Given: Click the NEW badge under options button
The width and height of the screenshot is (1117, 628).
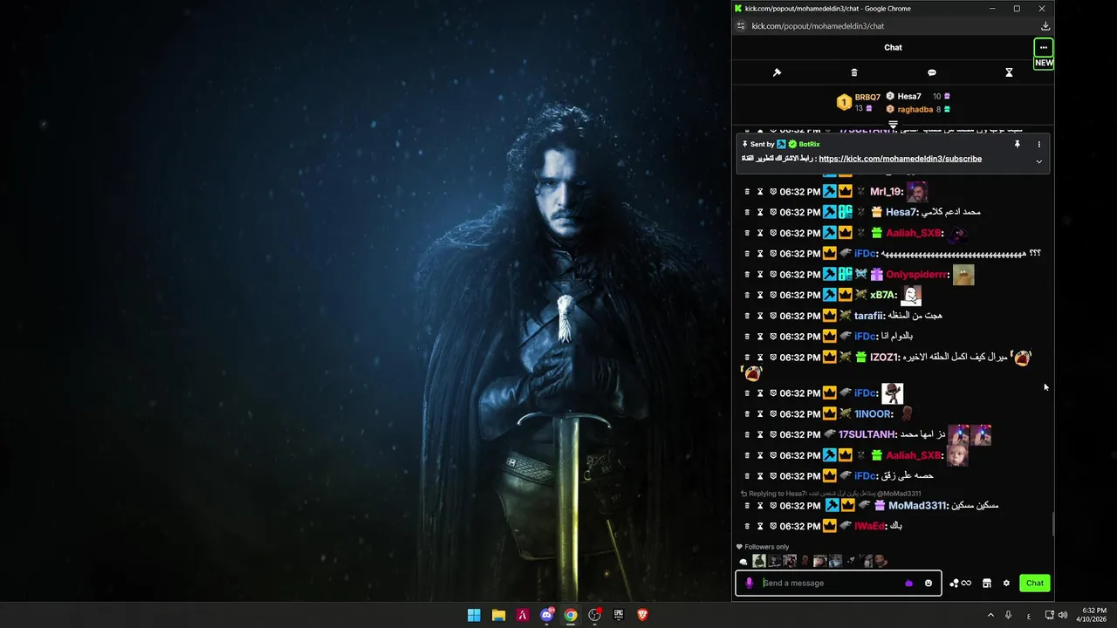Looking at the screenshot, I should 1044,63.
